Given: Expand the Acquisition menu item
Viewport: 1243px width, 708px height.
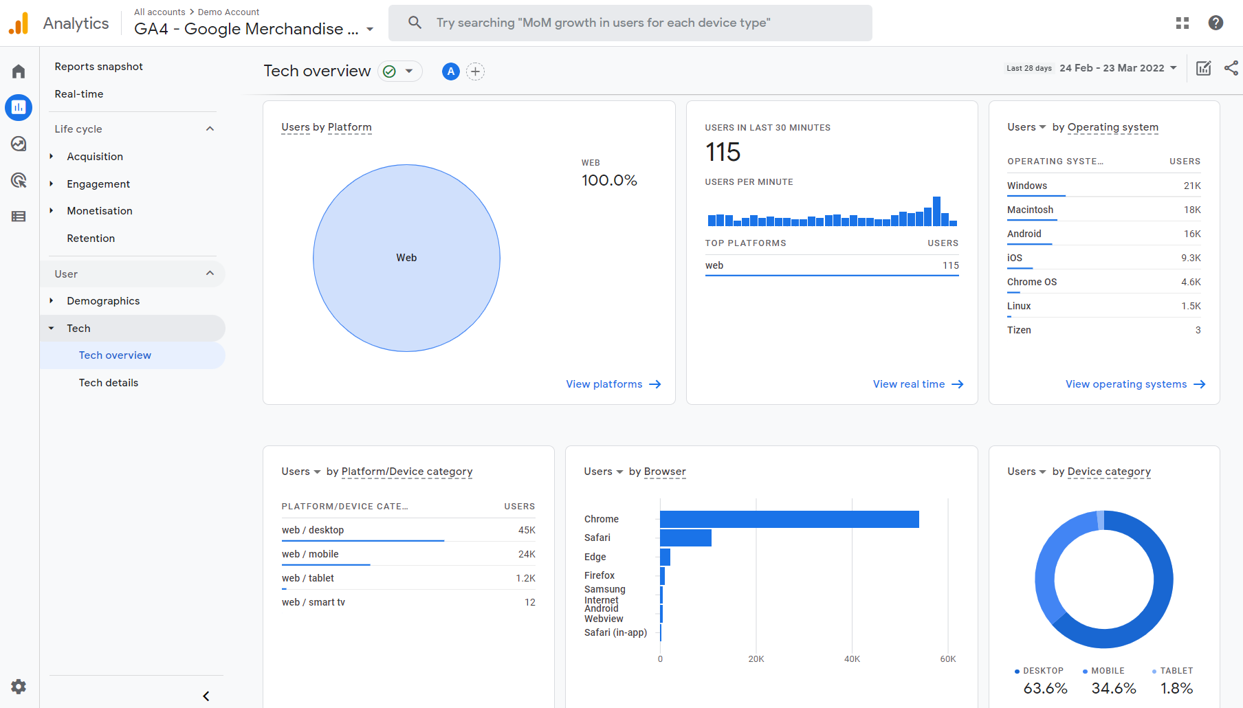Looking at the screenshot, I should (x=51, y=157).
